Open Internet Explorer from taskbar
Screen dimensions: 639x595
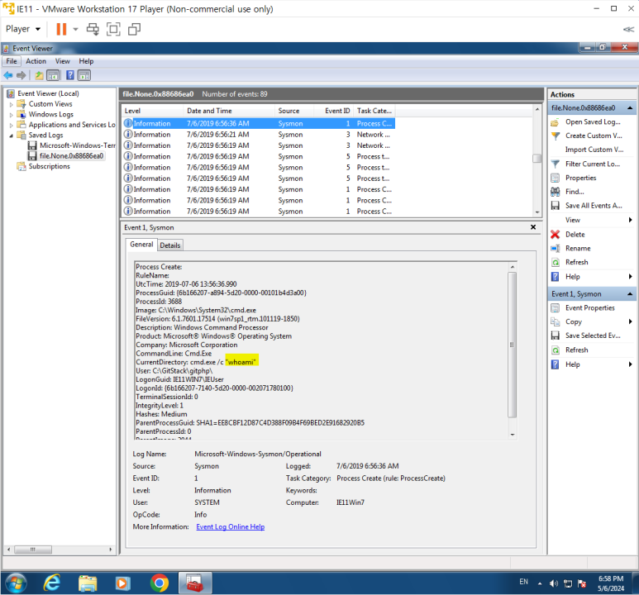[52, 583]
